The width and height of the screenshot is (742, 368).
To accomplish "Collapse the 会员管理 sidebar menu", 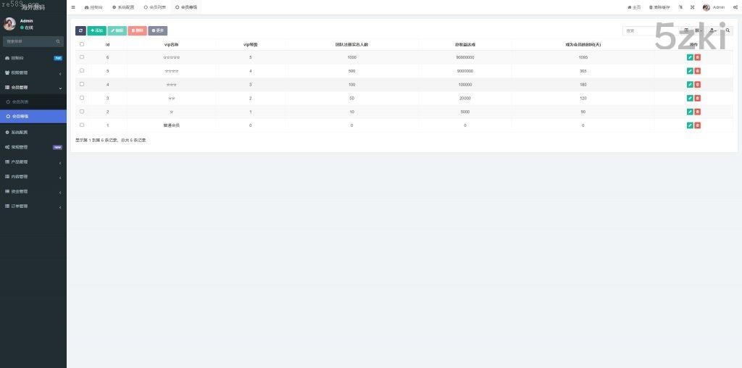I will (33, 87).
